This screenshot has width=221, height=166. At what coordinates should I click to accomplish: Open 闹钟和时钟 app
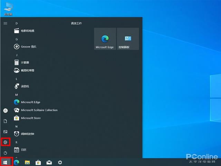pyautogui.click(x=27, y=134)
